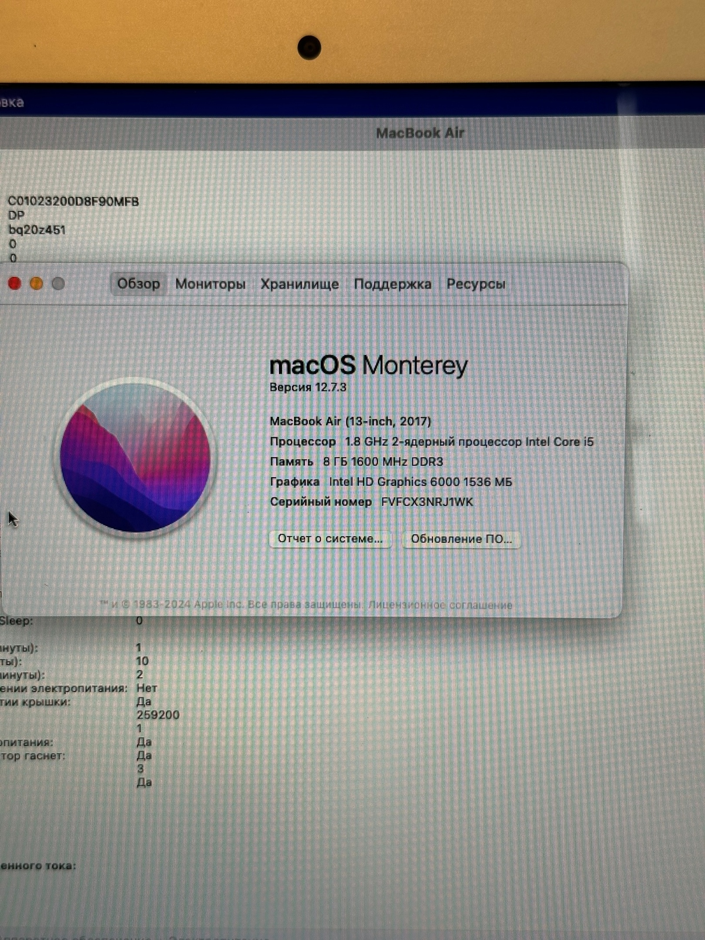The image size is (705, 940).
Task: Select C01023200D8F90MFB in the system report
Action: click(73, 201)
